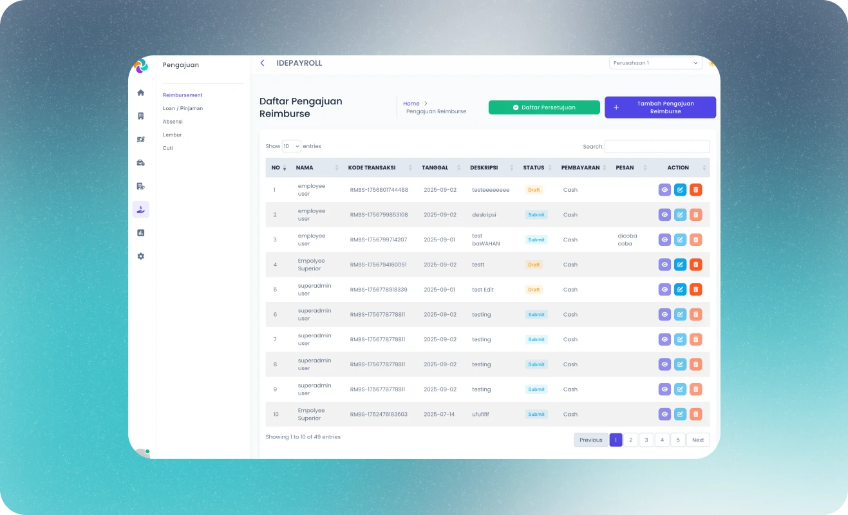Go to page 2 in pagination
Viewport: 848px width, 515px height.
[631, 440]
